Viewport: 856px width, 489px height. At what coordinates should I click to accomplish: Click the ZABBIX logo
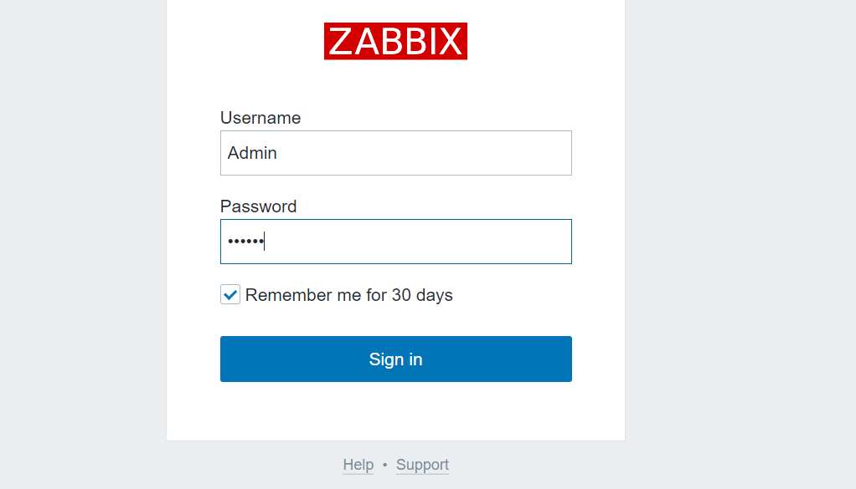tap(395, 41)
